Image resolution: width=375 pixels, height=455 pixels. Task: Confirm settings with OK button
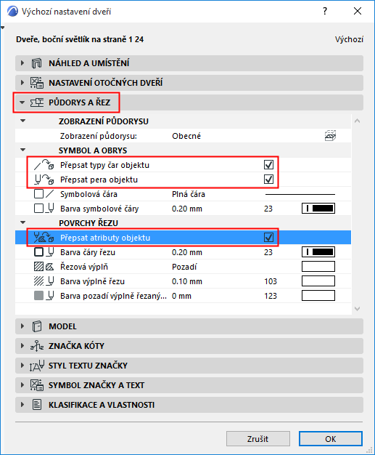(x=331, y=438)
